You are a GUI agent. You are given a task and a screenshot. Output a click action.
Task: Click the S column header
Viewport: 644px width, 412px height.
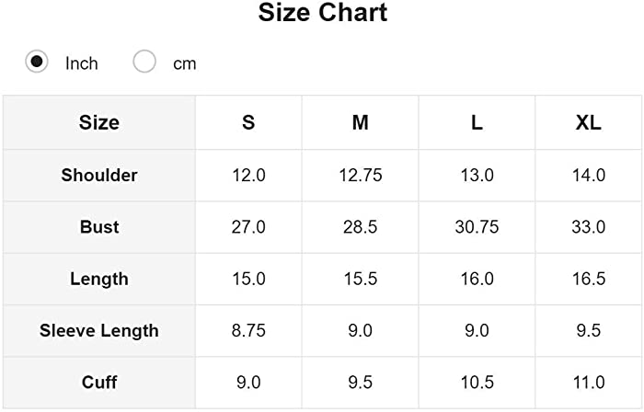point(248,122)
